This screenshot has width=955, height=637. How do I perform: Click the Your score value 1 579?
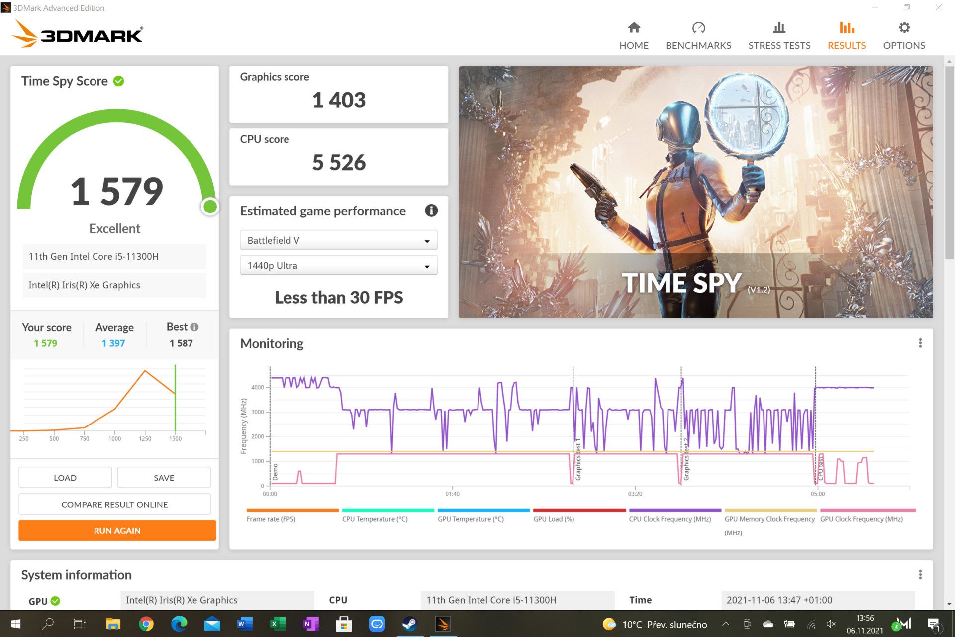[x=46, y=343]
